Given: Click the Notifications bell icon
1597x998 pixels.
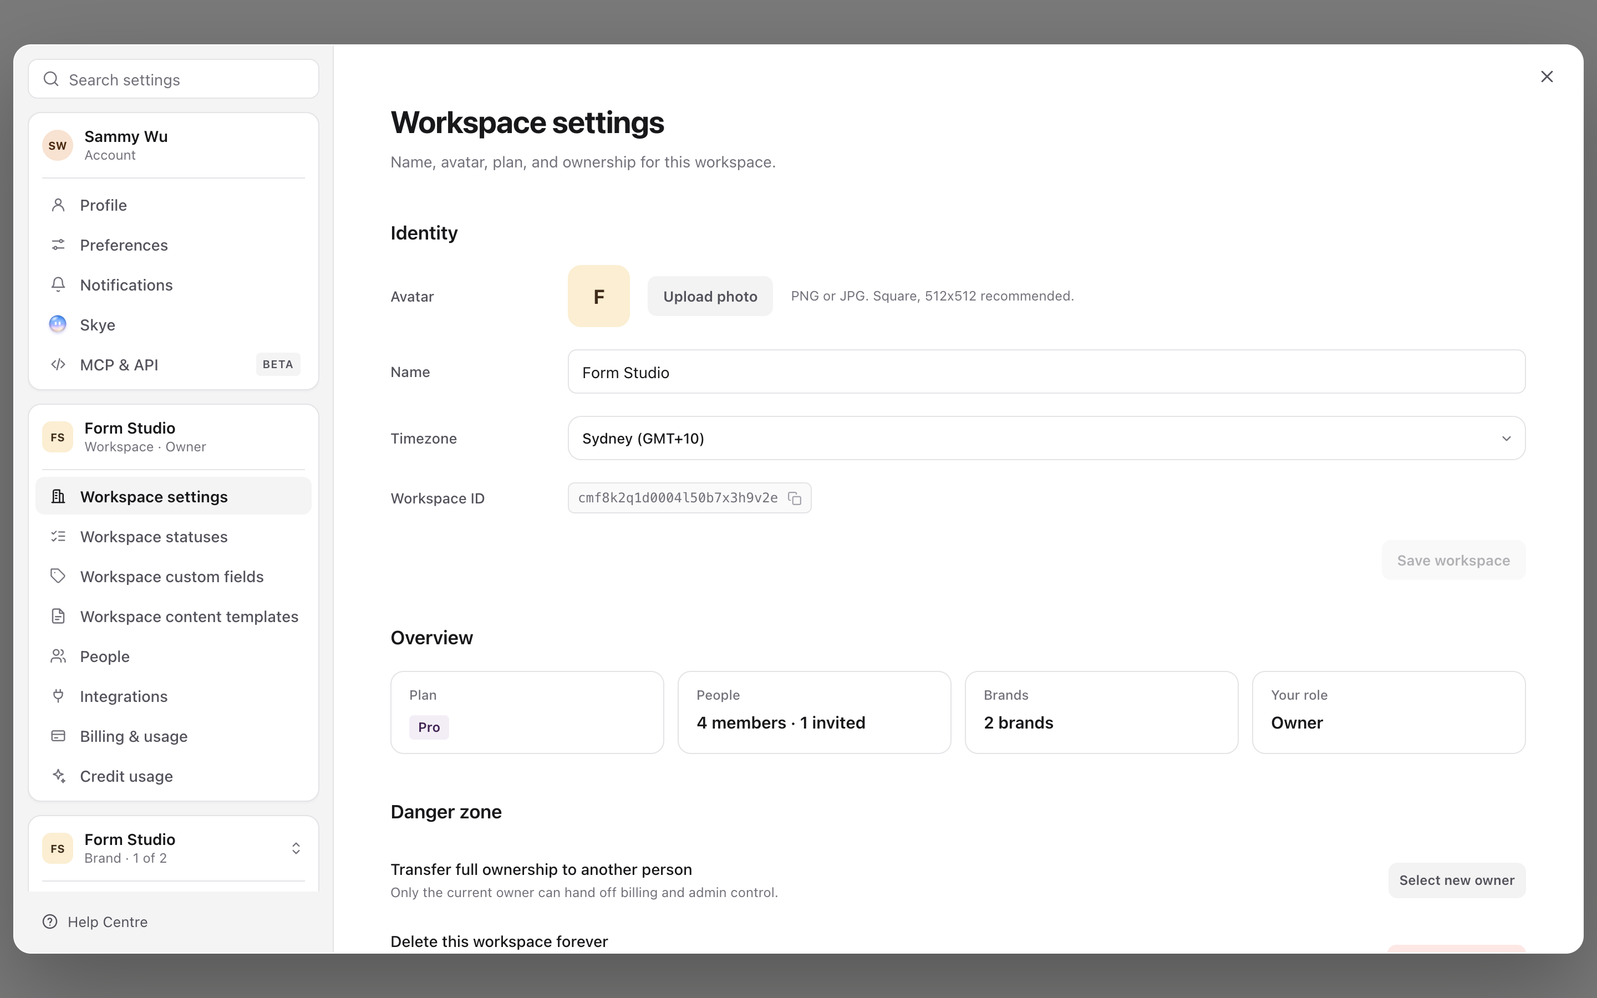Looking at the screenshot, I should tap(58, 284).
